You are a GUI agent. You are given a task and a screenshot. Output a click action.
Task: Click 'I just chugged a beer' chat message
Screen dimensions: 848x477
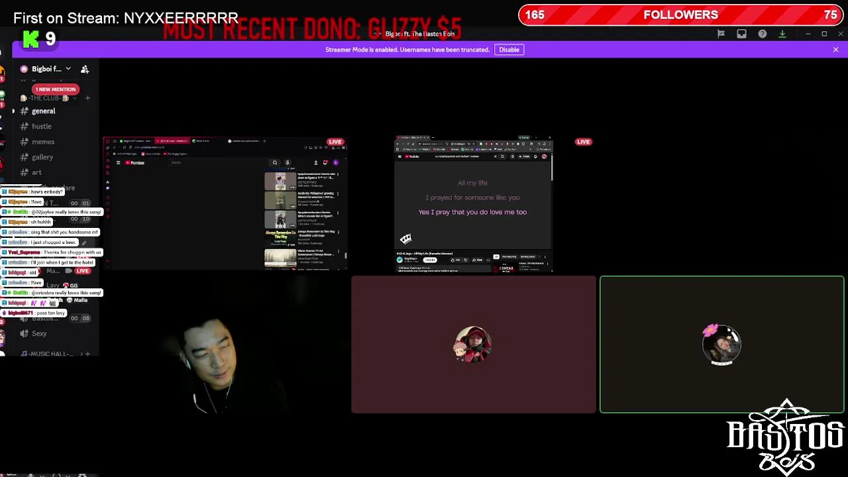[x=40, y=242]
